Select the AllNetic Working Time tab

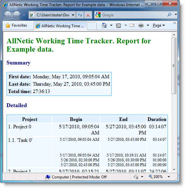click(60, 26)
